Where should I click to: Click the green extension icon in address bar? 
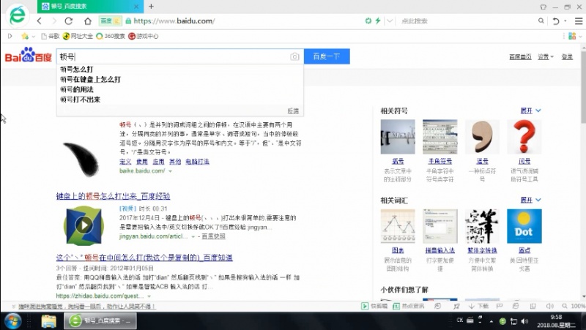coord(368,21)
